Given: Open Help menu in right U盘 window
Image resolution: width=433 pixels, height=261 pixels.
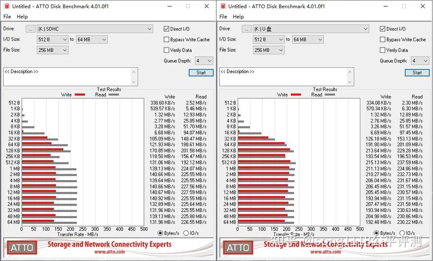Looking at the screenshot, I should pos(238,17).
